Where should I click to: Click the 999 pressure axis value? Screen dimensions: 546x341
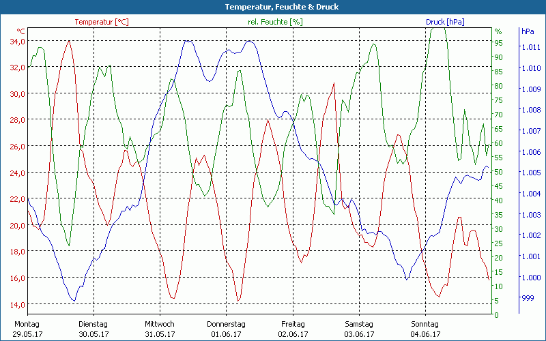528,298
